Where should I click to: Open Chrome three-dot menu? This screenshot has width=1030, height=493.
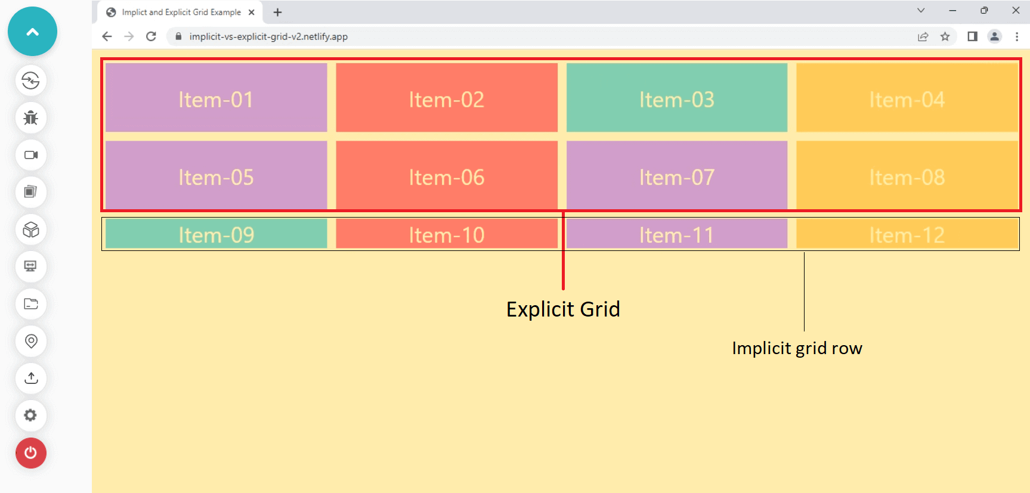click(1017, 36)
